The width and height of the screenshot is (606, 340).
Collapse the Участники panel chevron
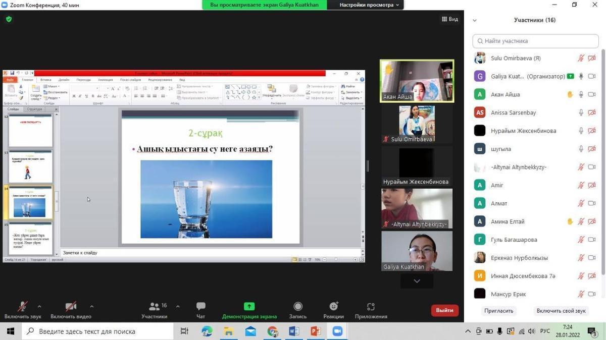tap(475, 20)
